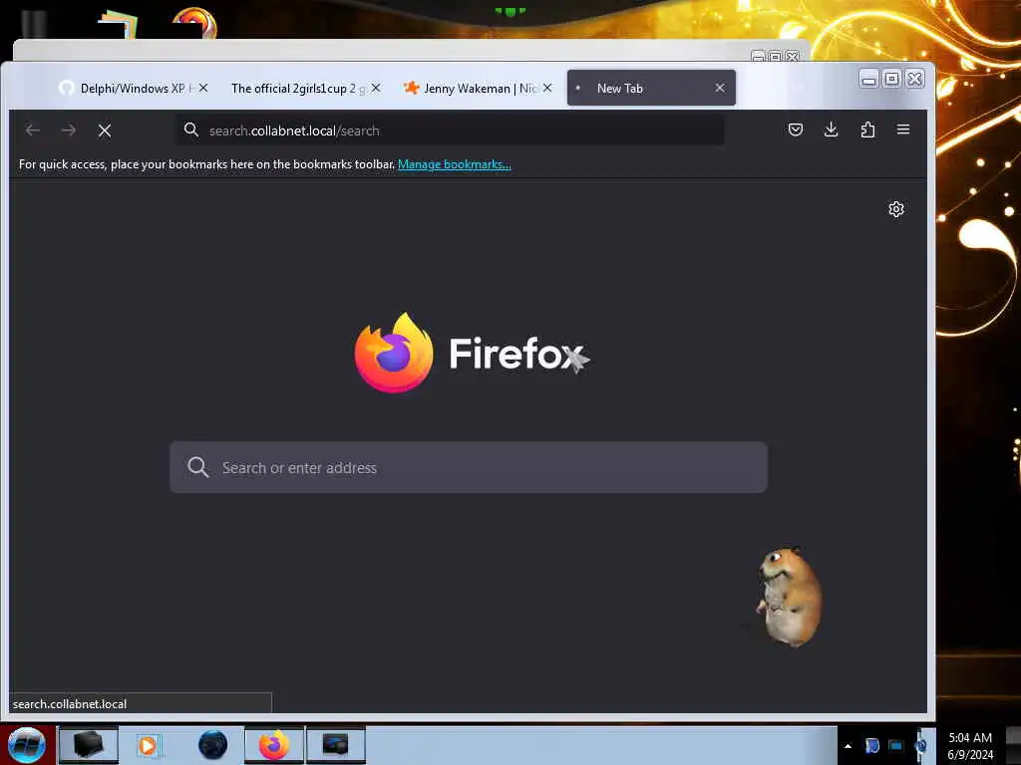Switch to the Jenny Wakeman tab
Viewport: 1021px width, 765px height.
click(481, 88)
